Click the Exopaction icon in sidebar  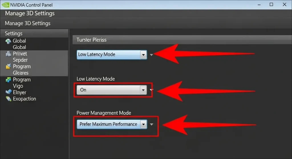[8, 99]
